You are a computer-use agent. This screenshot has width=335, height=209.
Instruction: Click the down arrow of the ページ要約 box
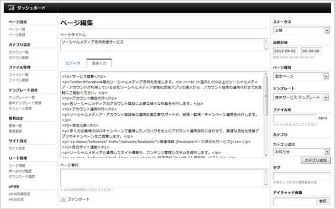(x=266, y=185)
